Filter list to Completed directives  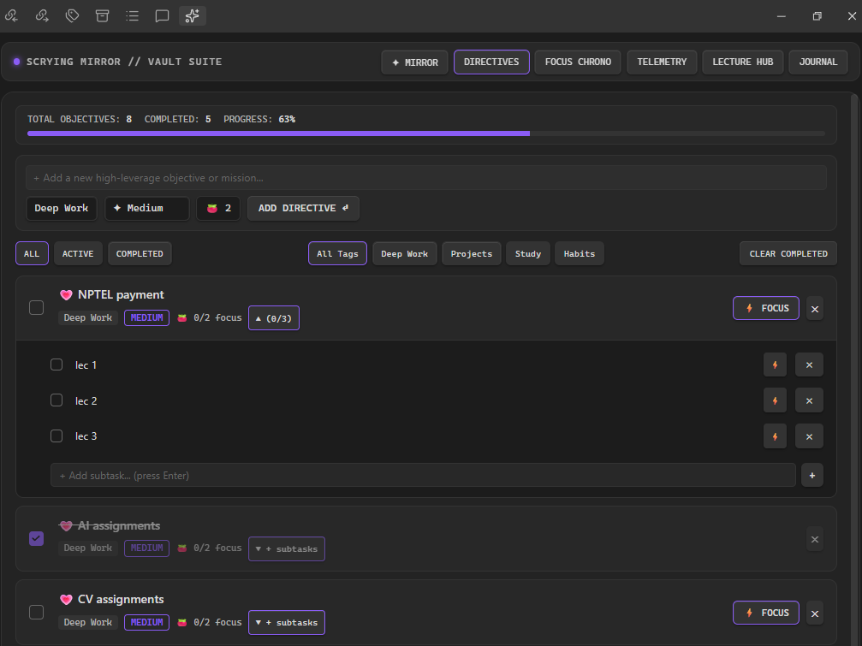pos(140,253)
